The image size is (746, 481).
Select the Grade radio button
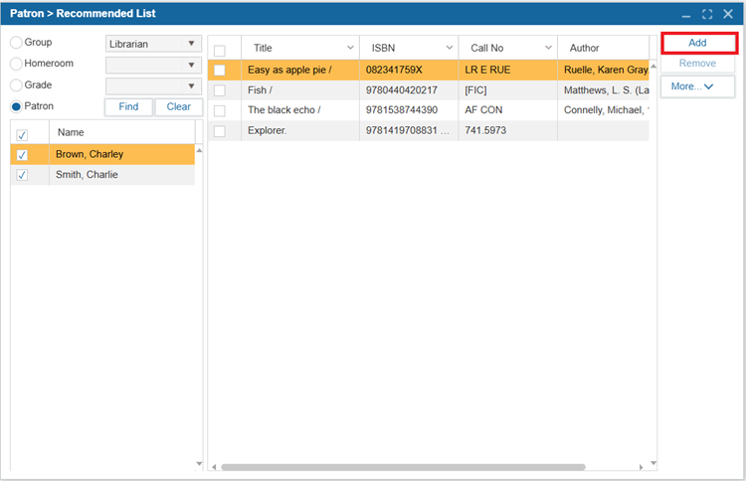tap(16, 85)
